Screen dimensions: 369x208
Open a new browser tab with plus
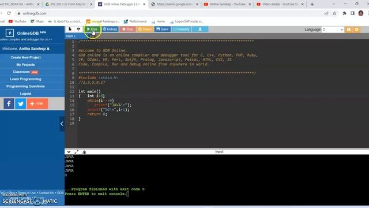click(312, 4)
